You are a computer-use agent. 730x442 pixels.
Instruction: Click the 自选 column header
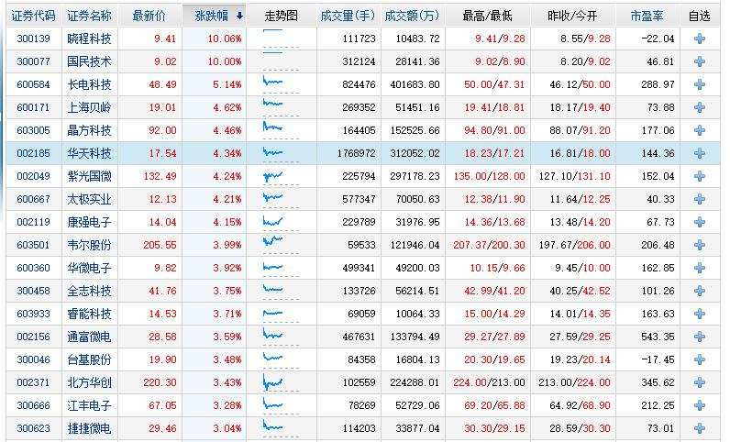point(699,16)
